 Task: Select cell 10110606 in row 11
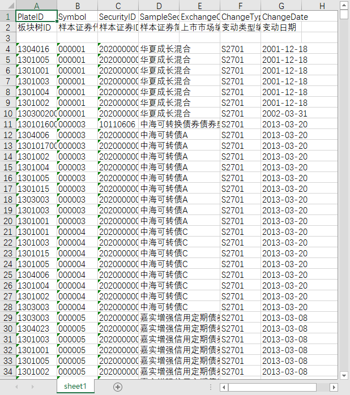pos(118,124)
